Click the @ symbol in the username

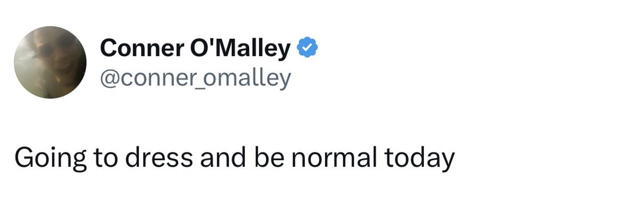pos(110,79)
